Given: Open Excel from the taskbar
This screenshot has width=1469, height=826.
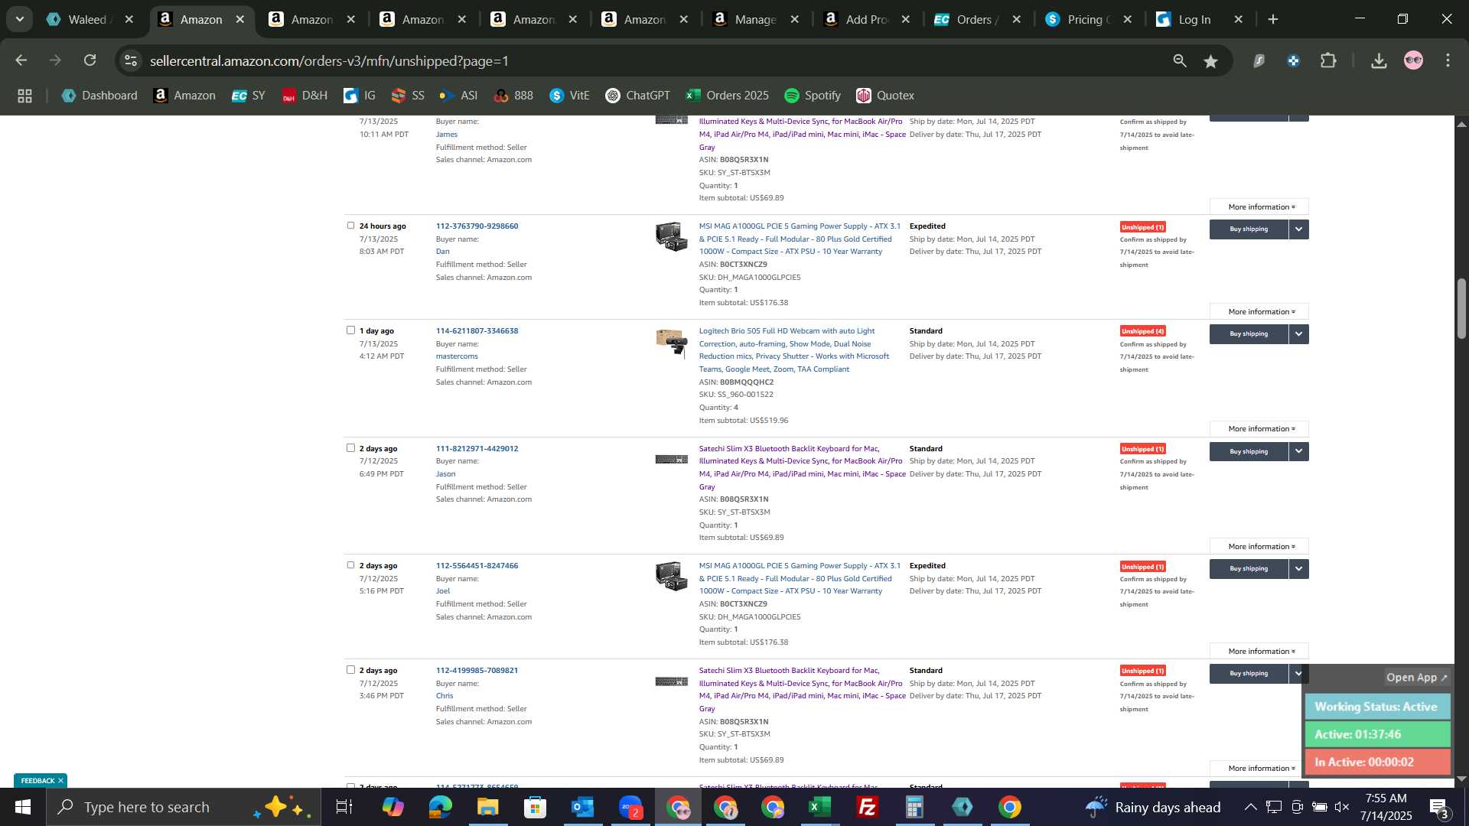Looking at the screenshot, I should (820, 807).
